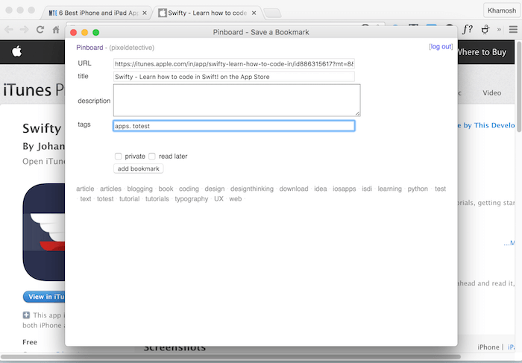
Task: Show hidden extensions via chevron
Action: tap(499, 29)
